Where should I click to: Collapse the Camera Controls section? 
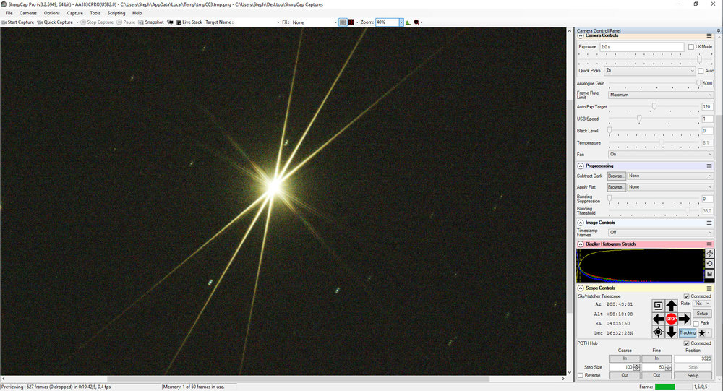[x=581, y=35]
